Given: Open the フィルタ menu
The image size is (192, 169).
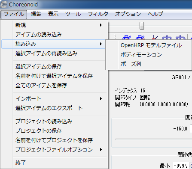Looking at the screenshot, I should [98, 14].
